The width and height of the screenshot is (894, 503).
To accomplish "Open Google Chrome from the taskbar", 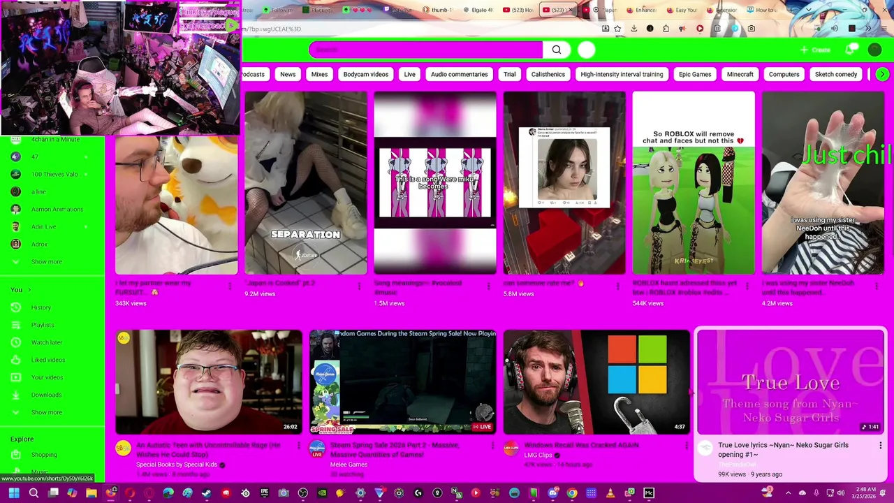I will (571, 493).
